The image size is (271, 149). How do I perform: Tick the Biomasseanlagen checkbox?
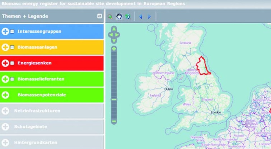(12, 48)
